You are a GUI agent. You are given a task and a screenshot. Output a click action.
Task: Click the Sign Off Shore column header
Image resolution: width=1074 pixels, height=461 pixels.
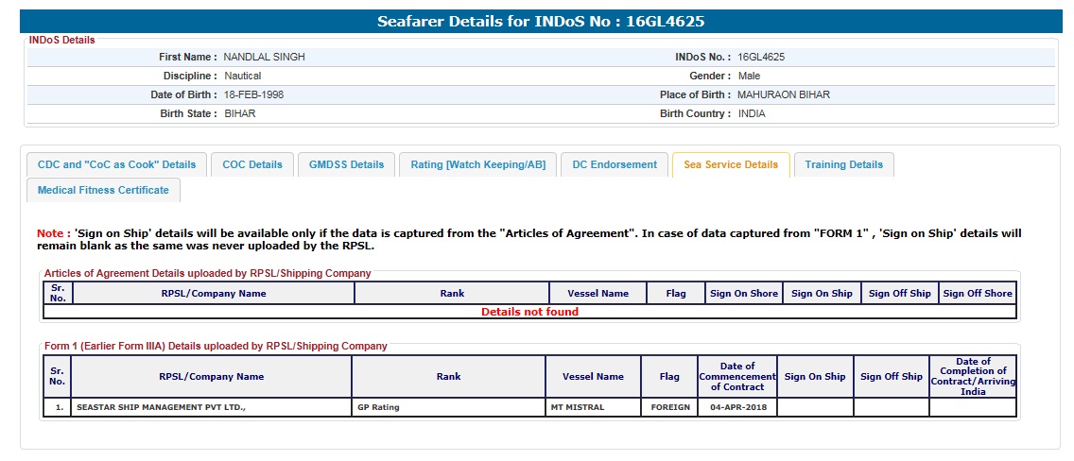click(978, 293)
